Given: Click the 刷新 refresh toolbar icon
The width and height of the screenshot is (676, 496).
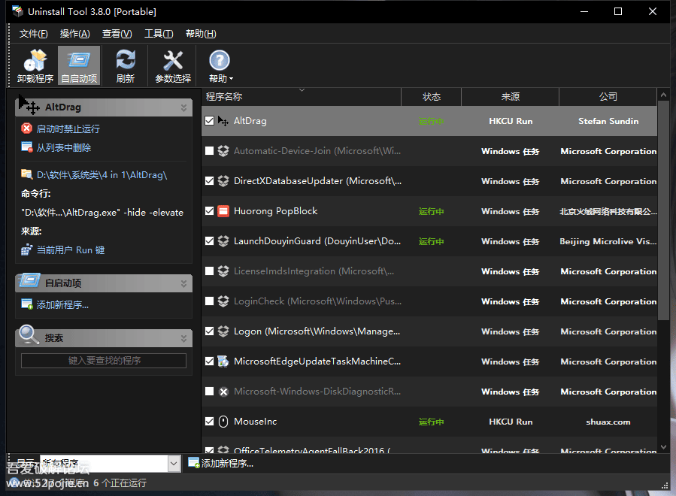Looking at the screenshot, I should click(x=126, y=66).
